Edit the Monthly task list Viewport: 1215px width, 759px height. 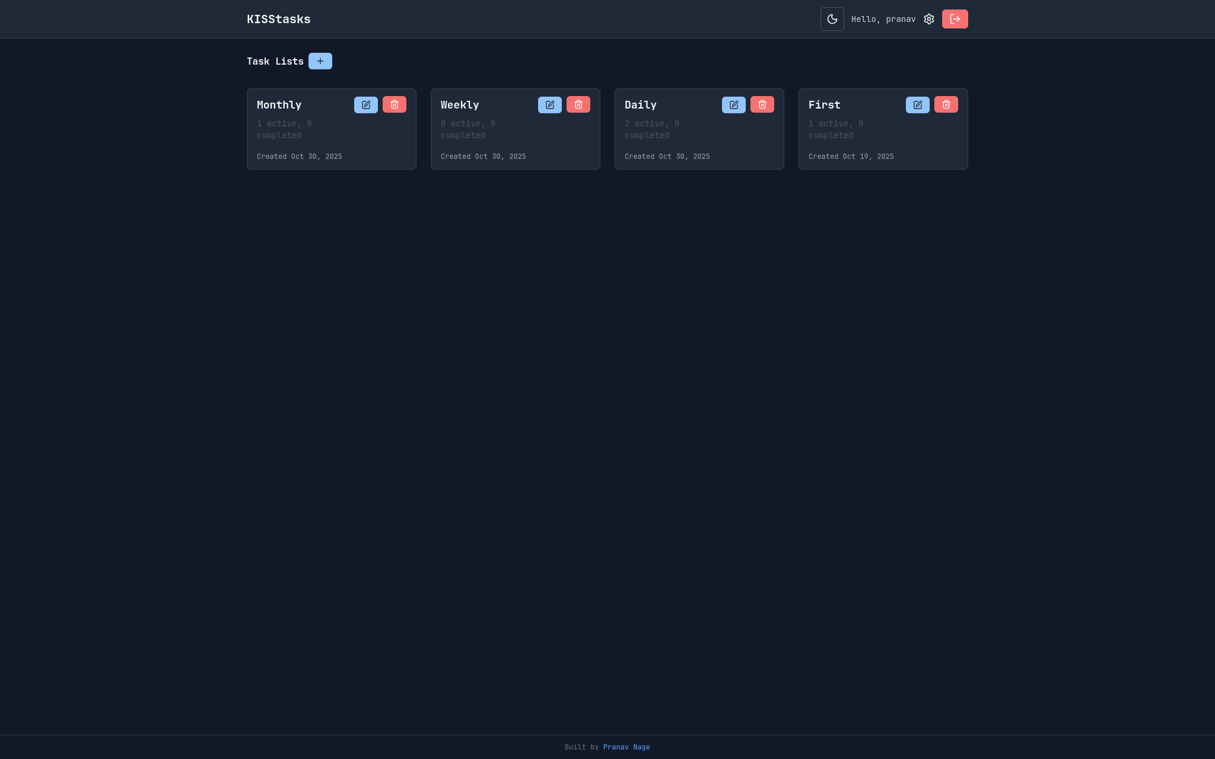(365, 105)
